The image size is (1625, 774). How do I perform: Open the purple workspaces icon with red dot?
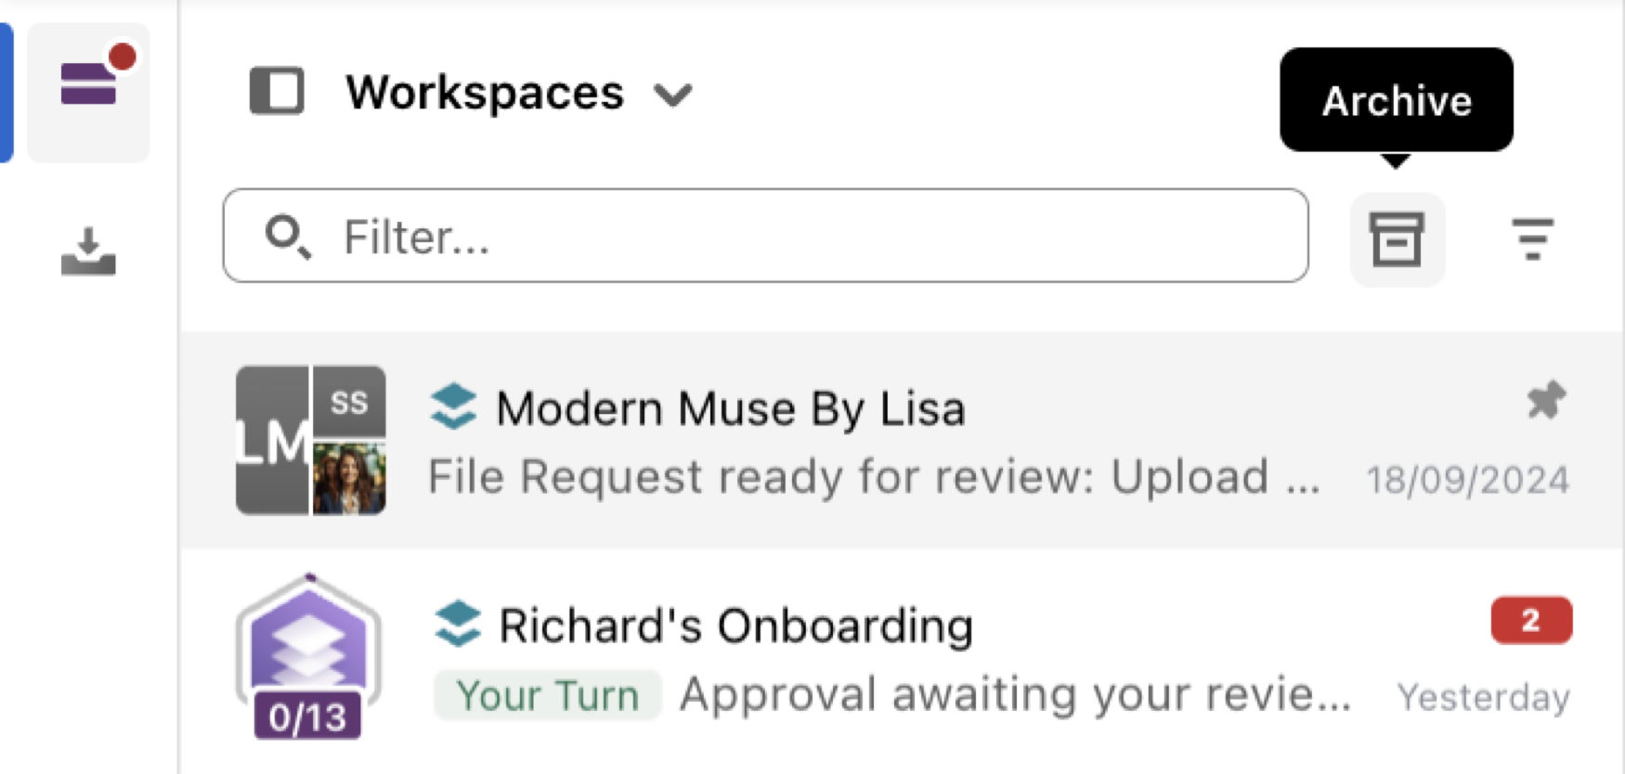[x=89, y=92]
